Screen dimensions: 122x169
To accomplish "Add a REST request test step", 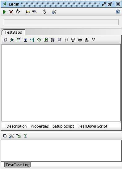I will (x=53, y=40).
